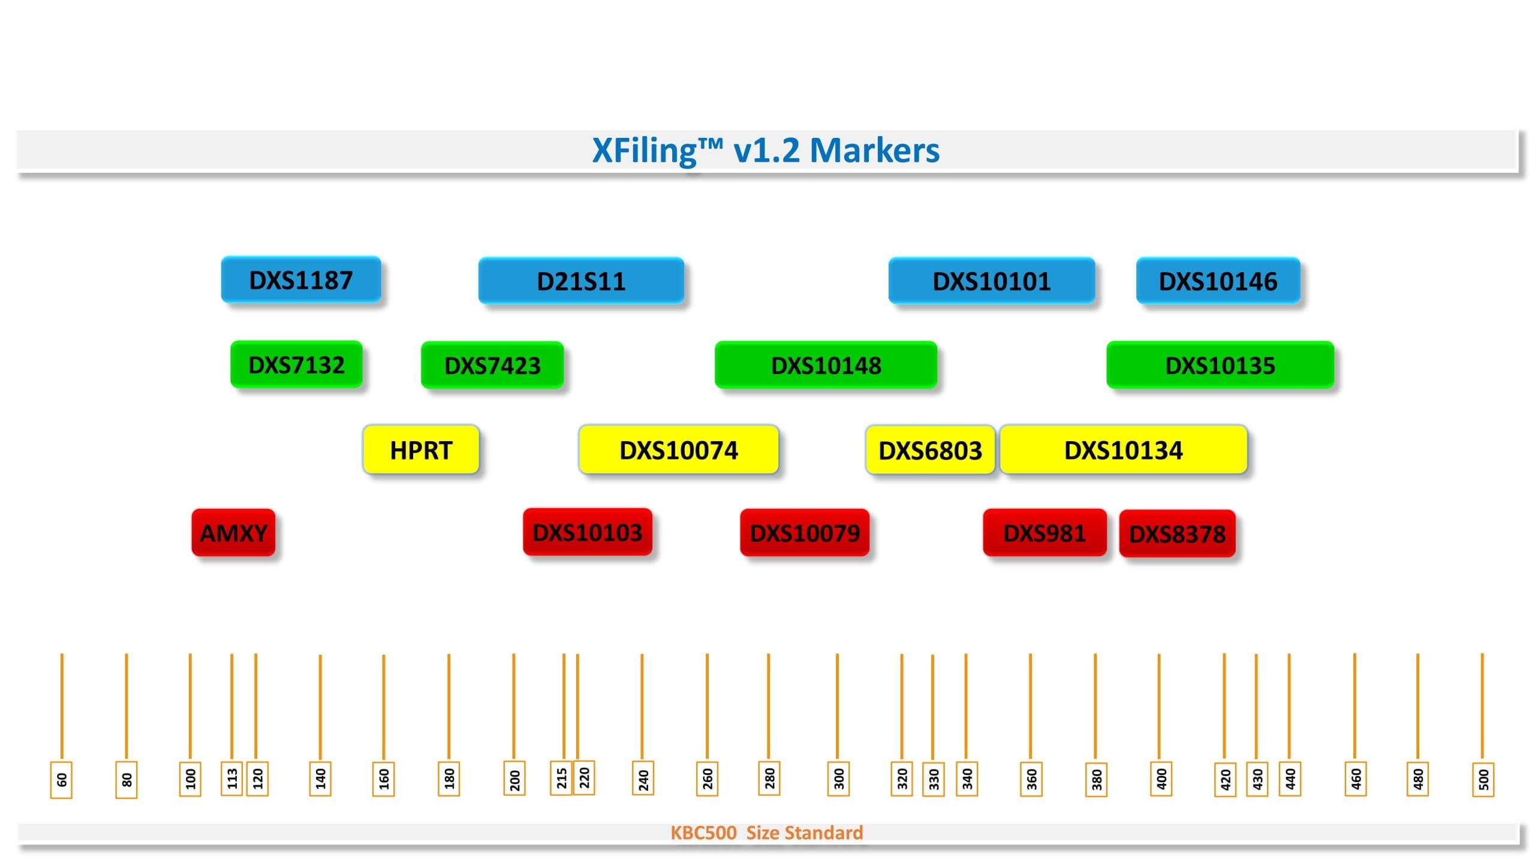Select the green DXS10135 box
Screen dimensions: 1535x863
tap(1220, 366)
